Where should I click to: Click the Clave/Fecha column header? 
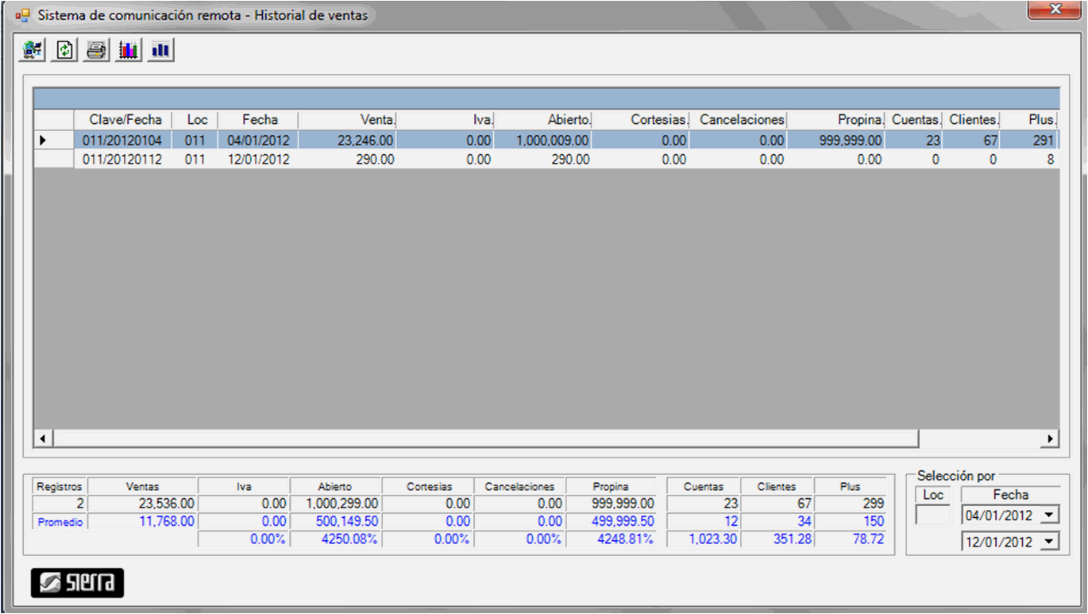[122, 120]
